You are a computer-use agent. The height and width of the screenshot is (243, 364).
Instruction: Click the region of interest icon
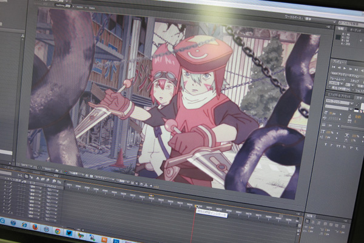pos(87,176)
